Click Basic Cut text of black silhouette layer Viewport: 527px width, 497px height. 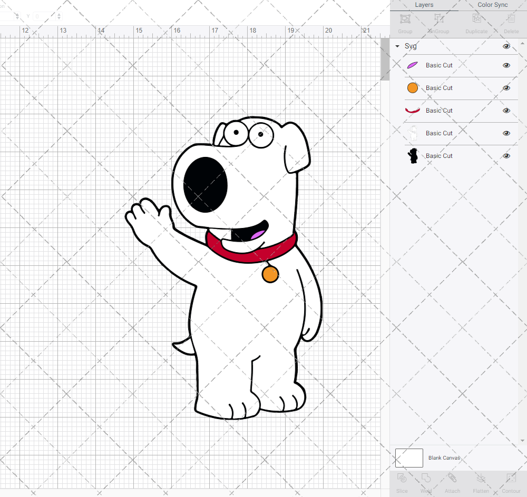point(439,156)
